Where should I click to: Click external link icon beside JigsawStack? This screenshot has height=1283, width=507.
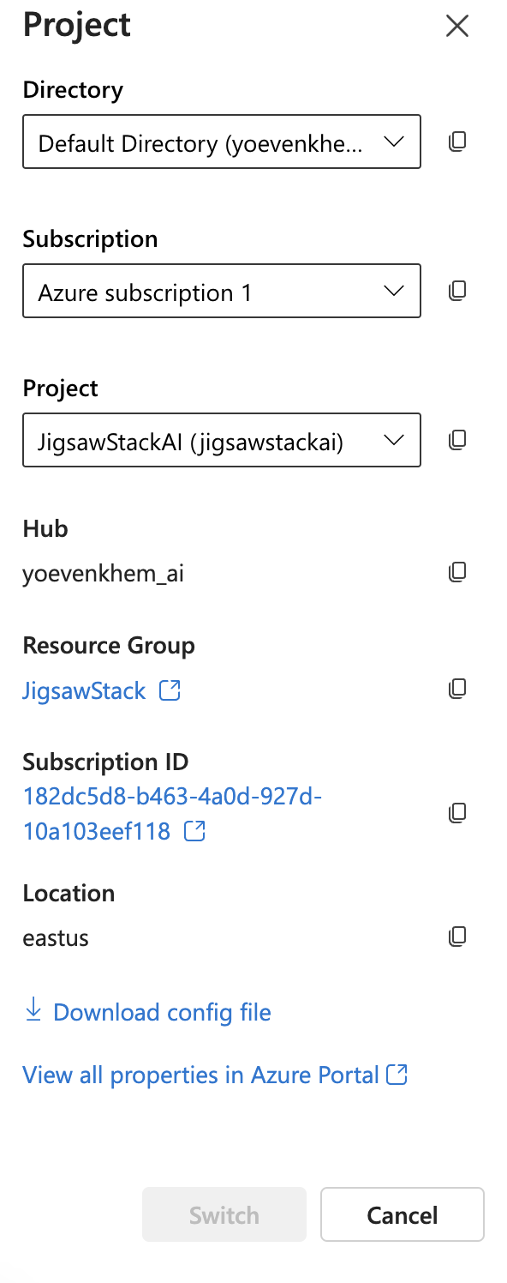coord(170,690)
